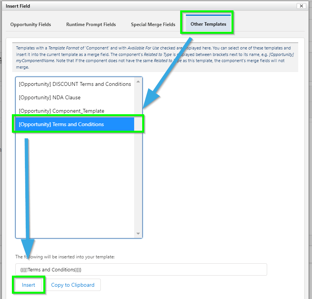Click the Insert button
312x299 pixels.
[x=28, y=285]
